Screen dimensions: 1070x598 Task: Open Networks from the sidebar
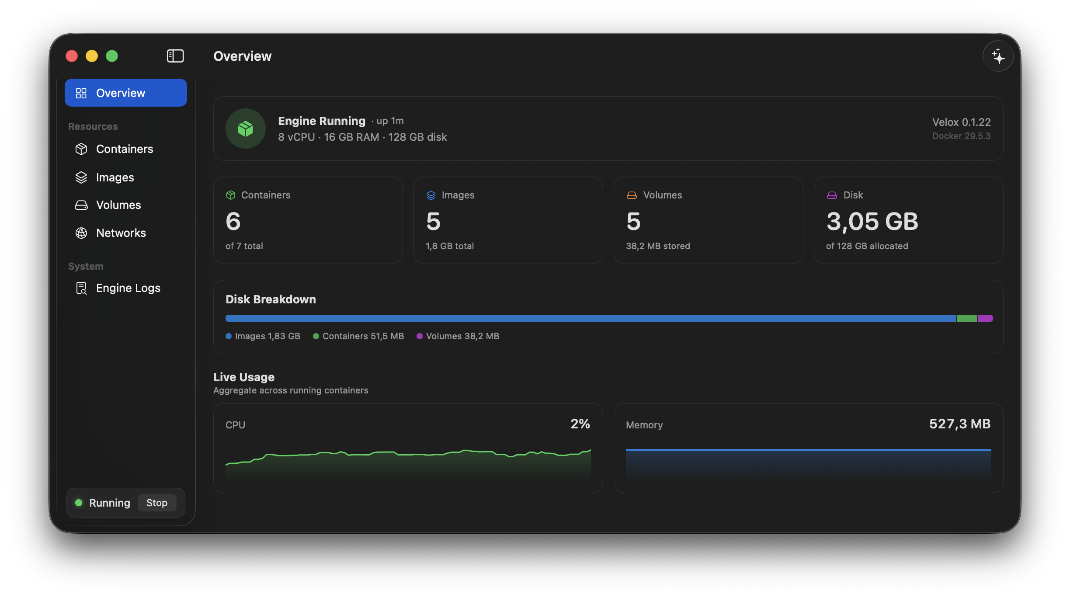point(126,233)
